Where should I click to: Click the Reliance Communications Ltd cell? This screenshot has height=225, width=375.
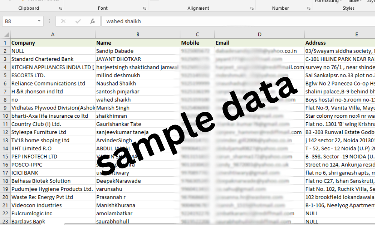pos(53,84)
